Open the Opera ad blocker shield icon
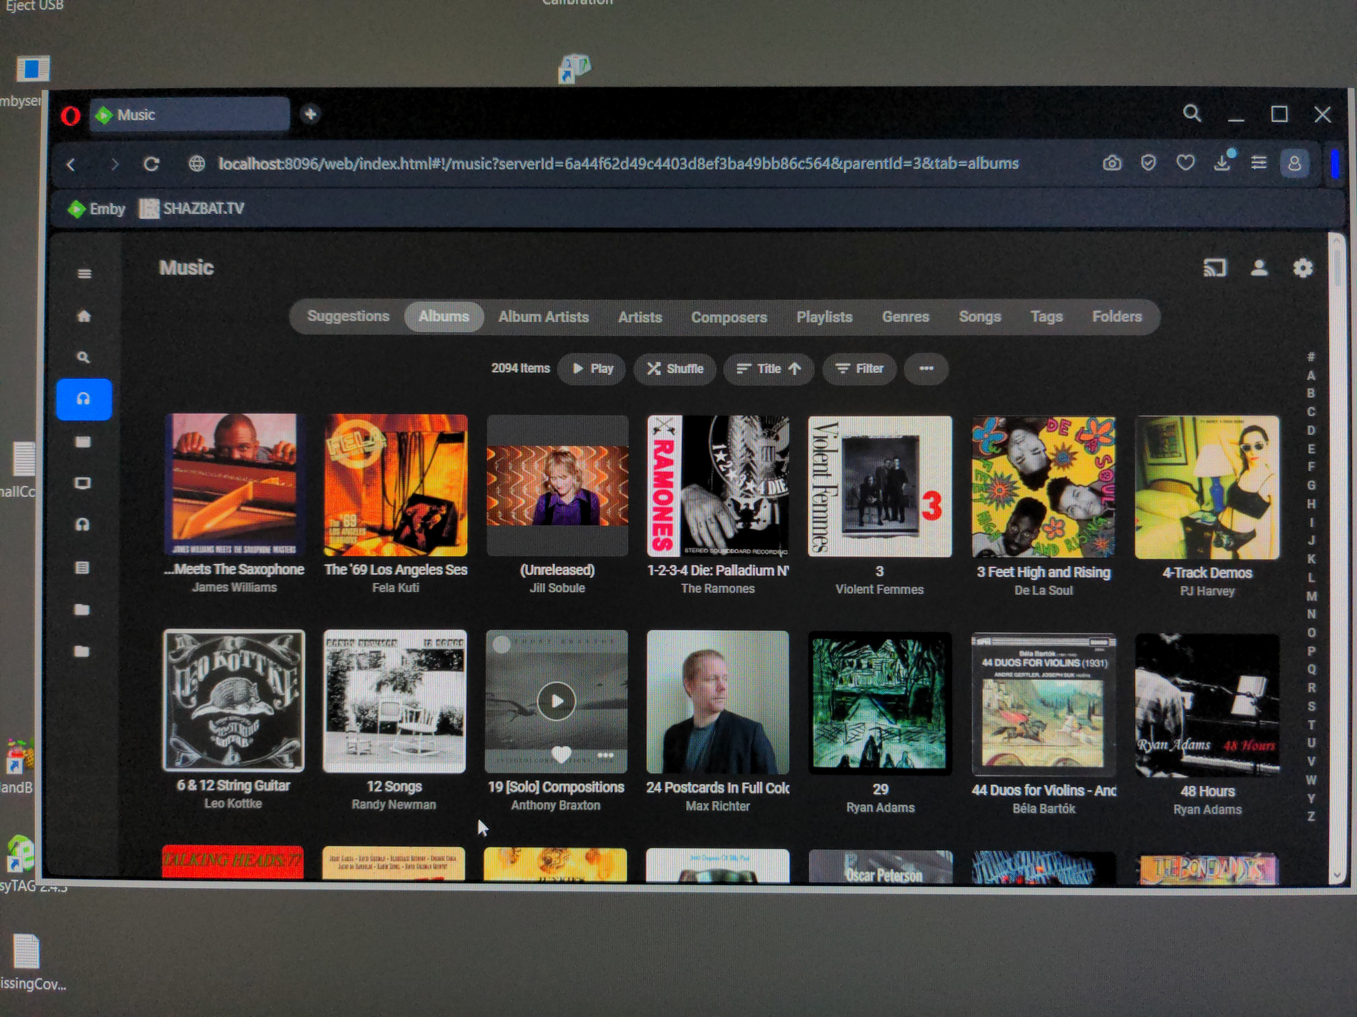The height and width of the screenshot is (1017, 1357). pyautogui.click(x=1148, y=163)
